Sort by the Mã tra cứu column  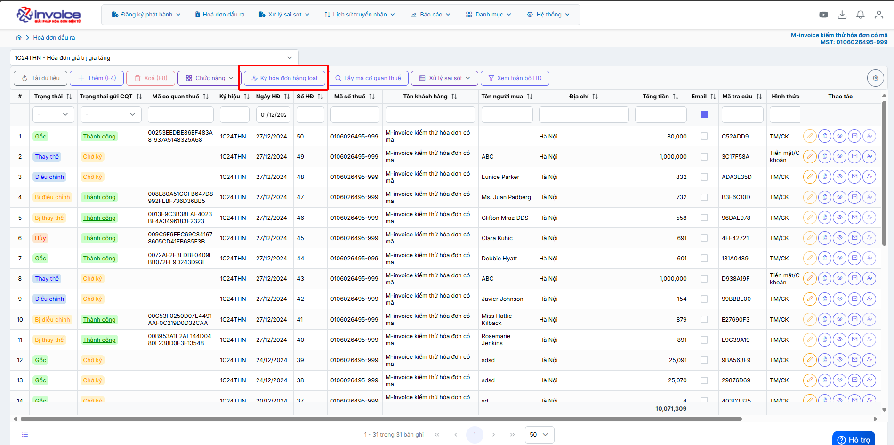click(x=759, y=97)
